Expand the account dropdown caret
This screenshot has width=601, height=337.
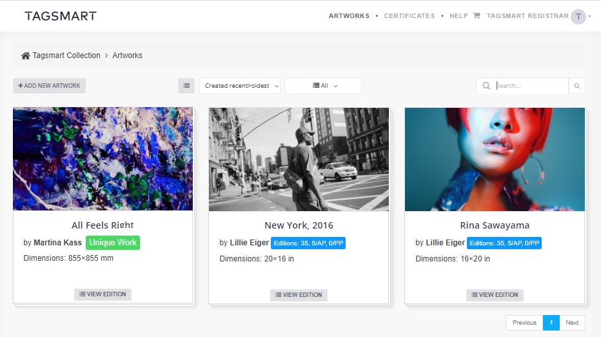click(x=589, y=17)
